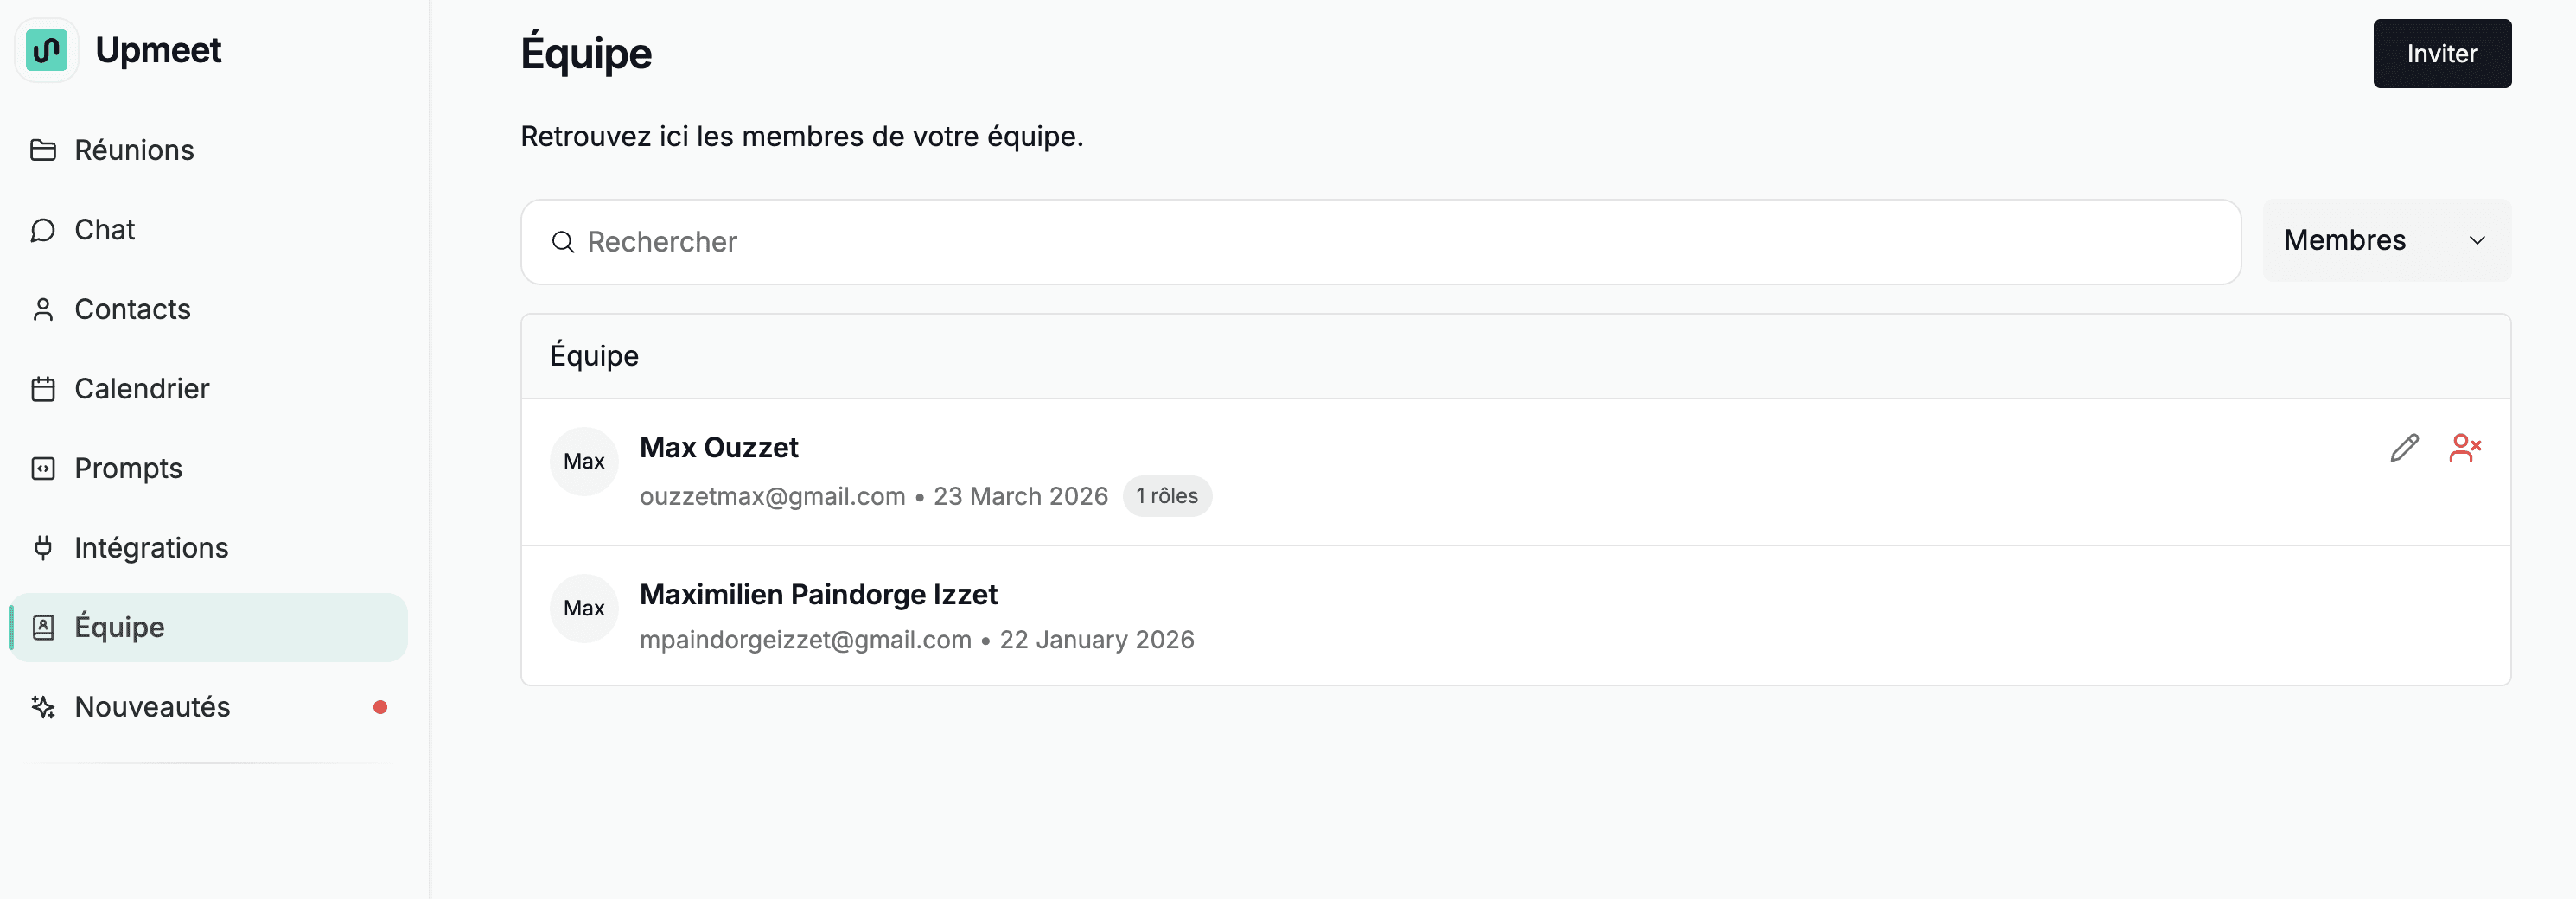Screen dimensions: 2576x899
Task: Select the Maximilien Paindorge Izzet row
Action: click(x=1515, y=616)
